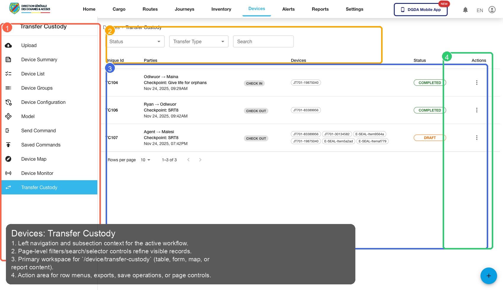Click the Model nodes icon in sidebar
Image resolution: width=503 pixels, height=290 pixels.
tap(8, 116)
